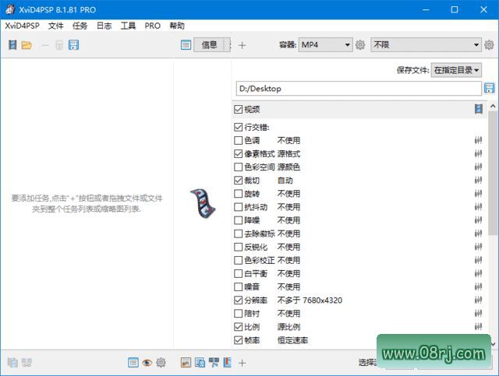Image resolution: width=499 pixels, height=376 pixels.
Task: Click the plus icon next to 信息 tab
Action: (242, 45)
